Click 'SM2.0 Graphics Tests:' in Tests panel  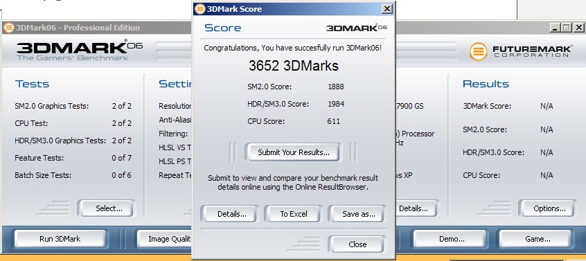coord(51,106)
